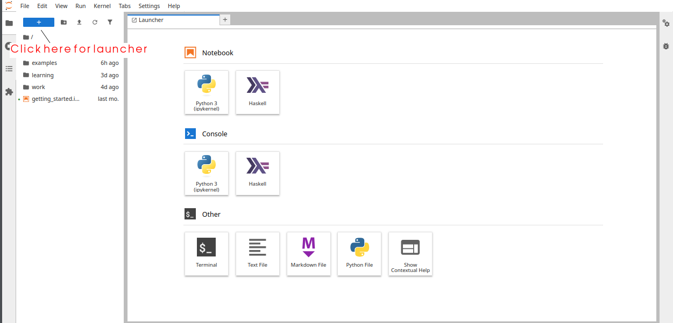Select the getting_started notebook file

click(70, 99)
